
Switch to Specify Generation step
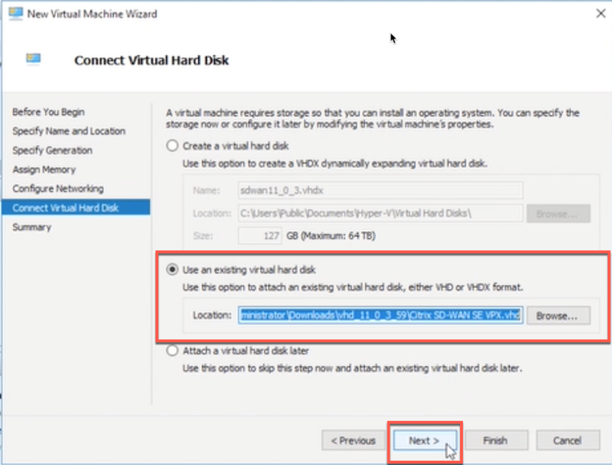(x=52, y=150)
